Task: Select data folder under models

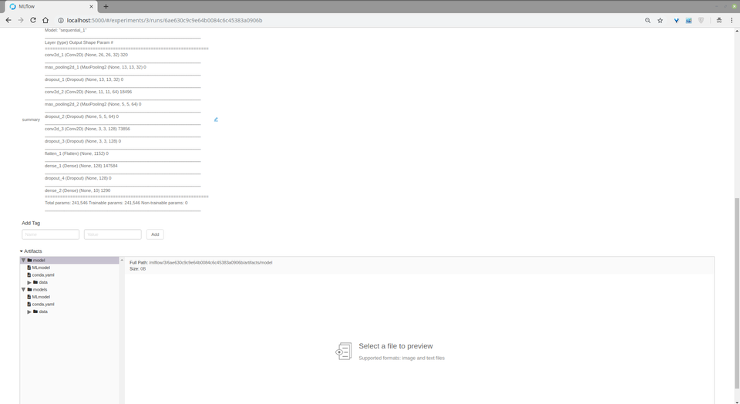Action: click(x=42, y=311)
